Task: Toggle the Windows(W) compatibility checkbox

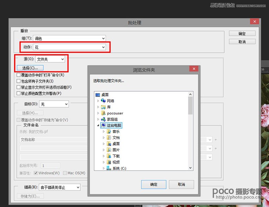Action: pos(36,173)
